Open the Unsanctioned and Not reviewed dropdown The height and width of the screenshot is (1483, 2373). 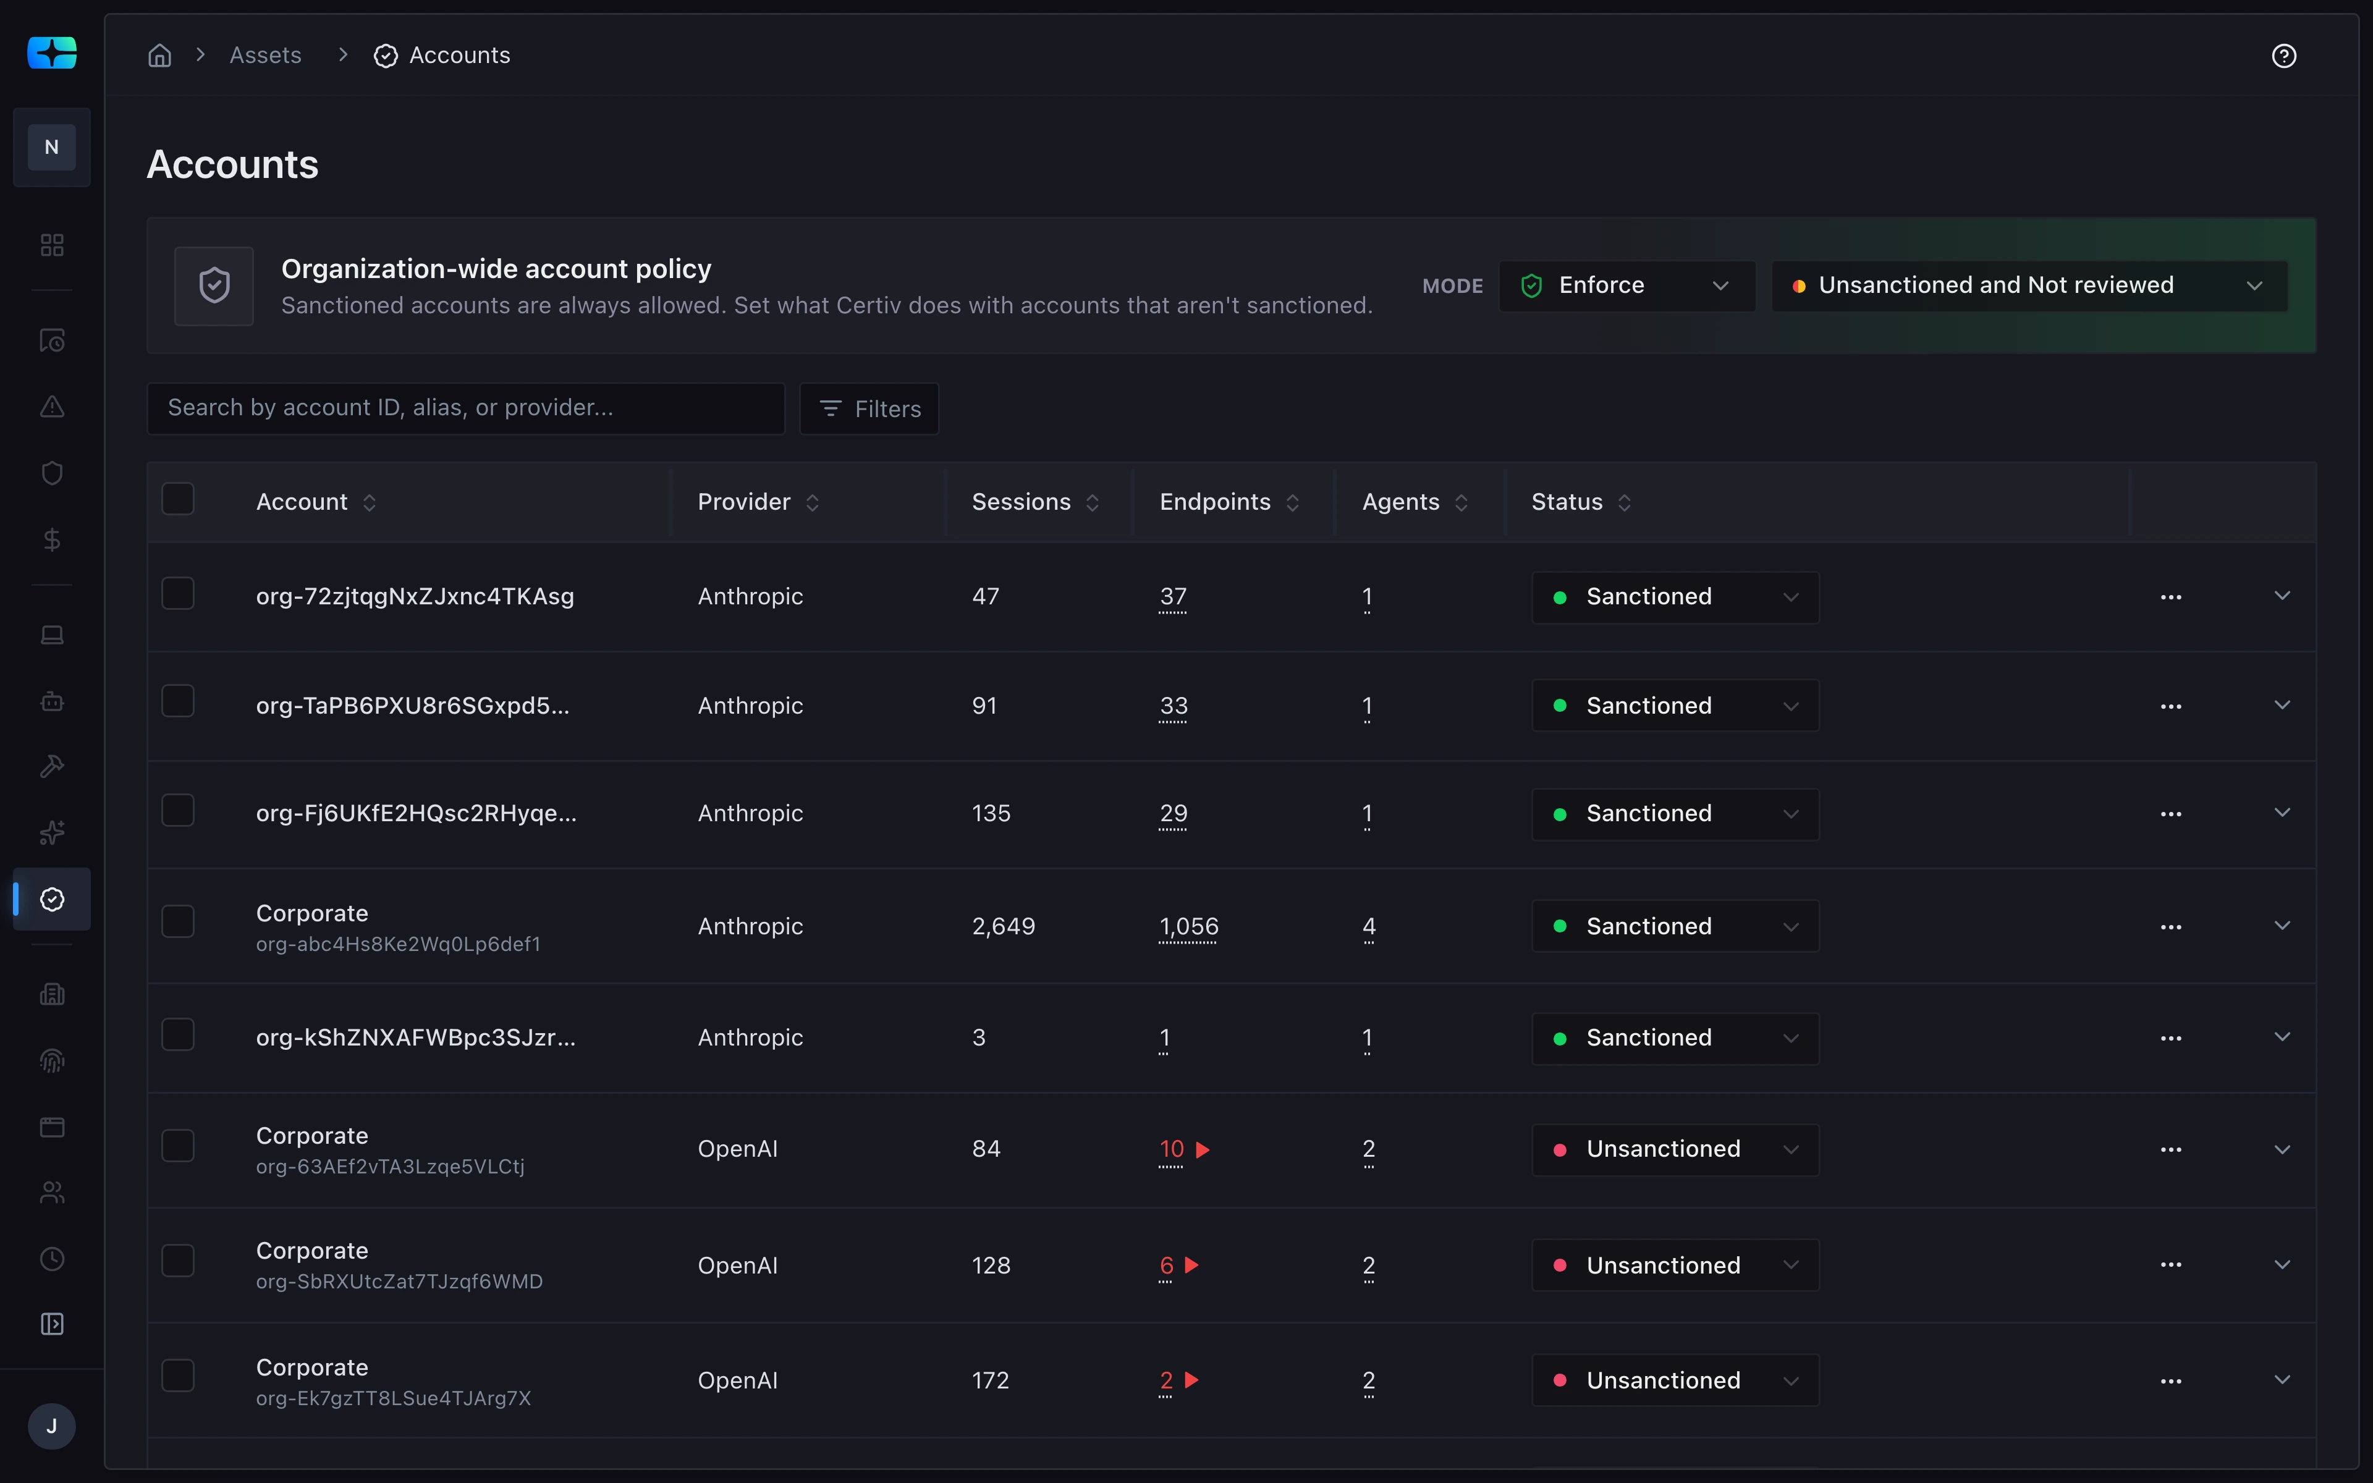(x=2029, y=285)
